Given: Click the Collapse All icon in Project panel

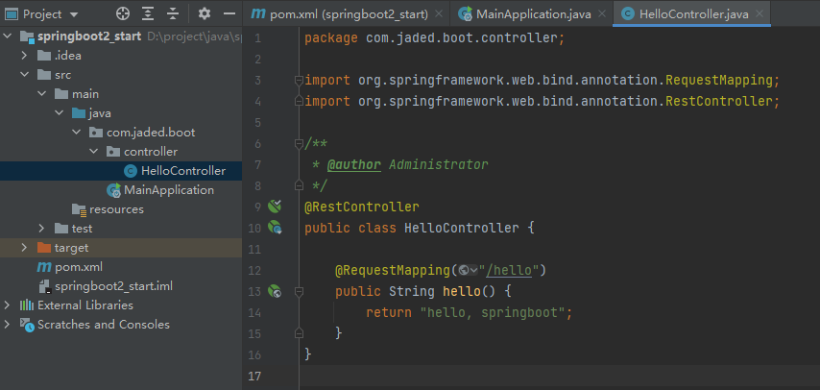Looking at the screenshot, I should (x=175, y=14).
